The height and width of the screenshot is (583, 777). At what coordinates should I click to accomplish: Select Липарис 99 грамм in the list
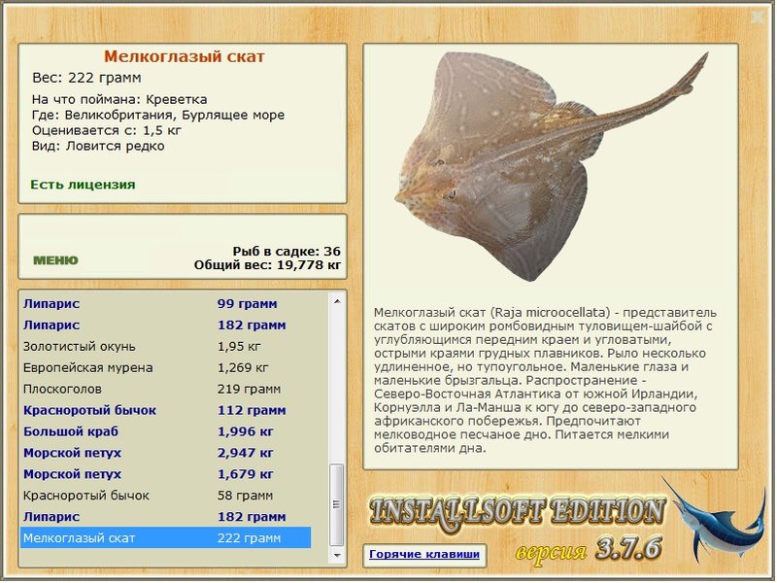(165, 303)
